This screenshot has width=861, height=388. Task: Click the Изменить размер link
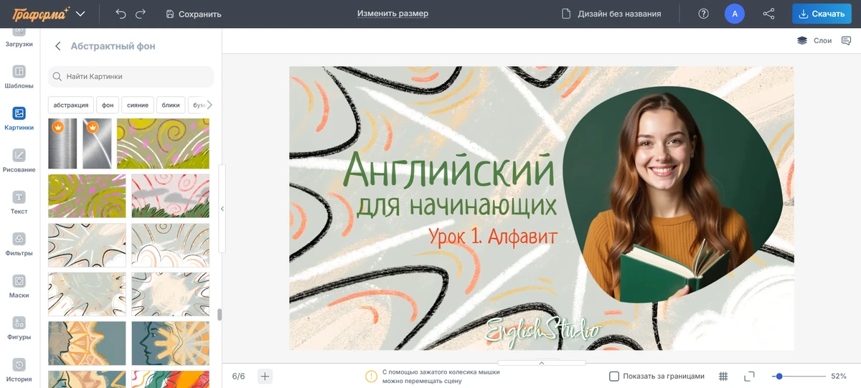coord(392,14)
